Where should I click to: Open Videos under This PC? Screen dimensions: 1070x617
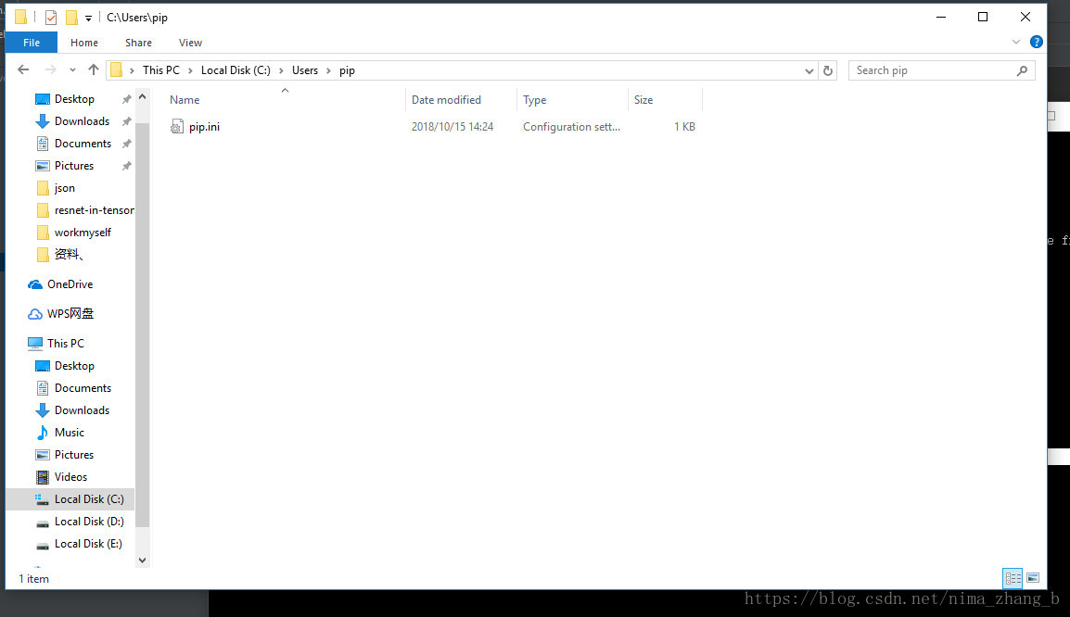click(70, 476)
